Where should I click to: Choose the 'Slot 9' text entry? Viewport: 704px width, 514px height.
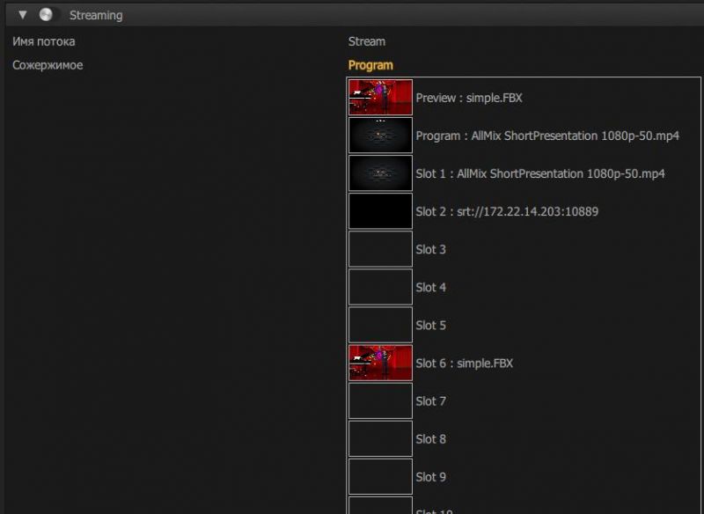[x=430, y=477]
